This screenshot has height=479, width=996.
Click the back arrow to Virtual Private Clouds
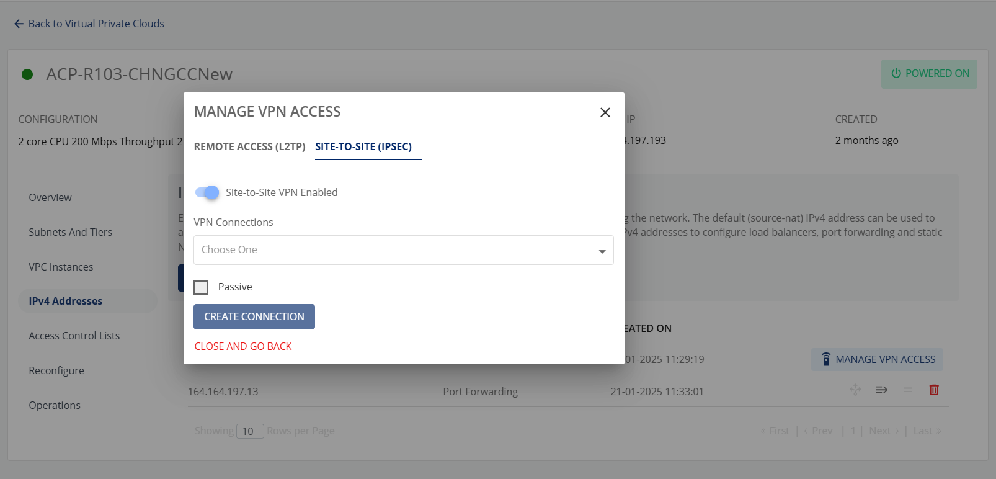19,24
